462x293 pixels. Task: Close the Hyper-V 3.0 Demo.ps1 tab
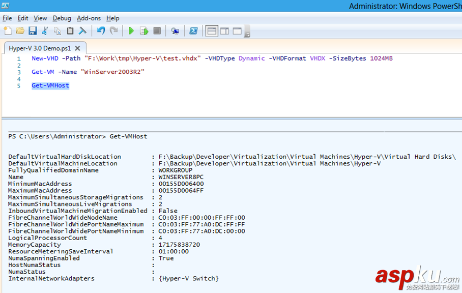click(77, 48)
